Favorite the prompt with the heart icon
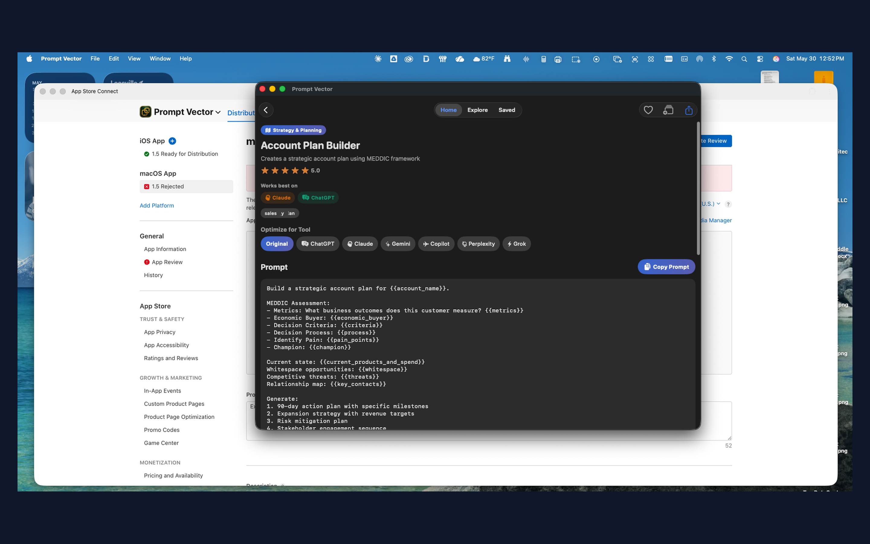 click(x=648, y=110)
